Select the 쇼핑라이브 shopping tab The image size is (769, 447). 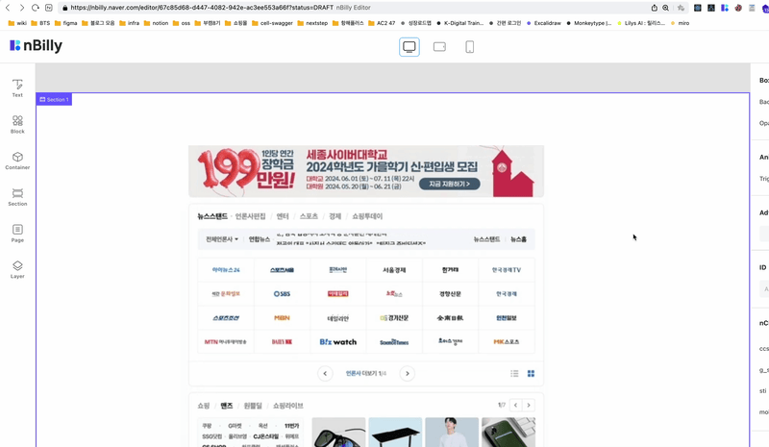click(287, 406)
